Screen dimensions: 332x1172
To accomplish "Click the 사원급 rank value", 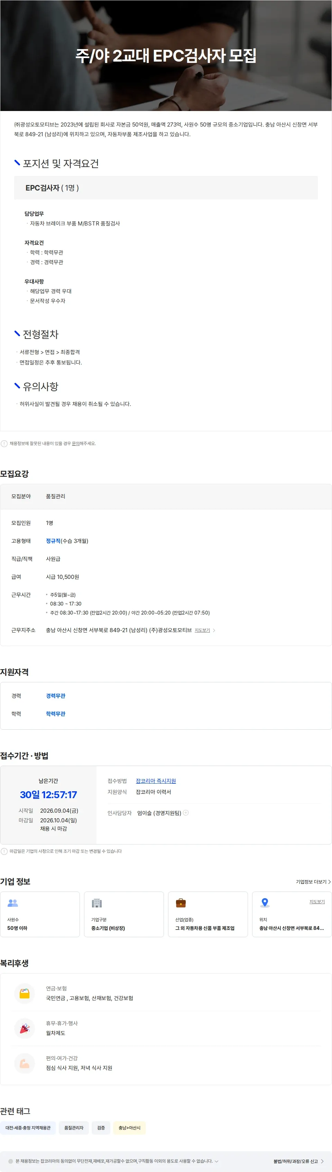I will [53, 559].
